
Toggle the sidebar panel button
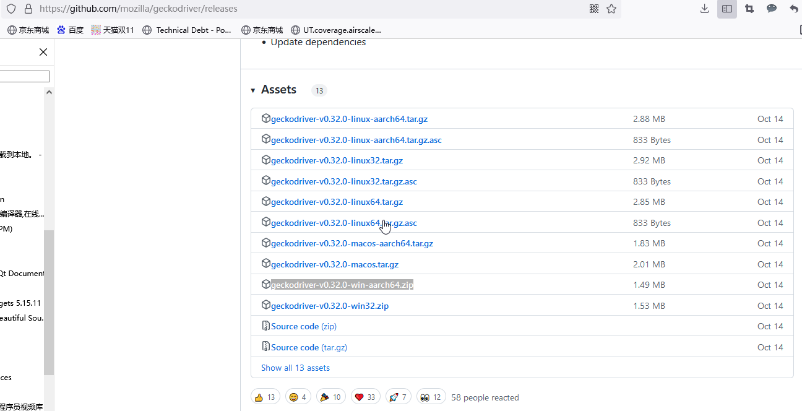pos(727,9)
